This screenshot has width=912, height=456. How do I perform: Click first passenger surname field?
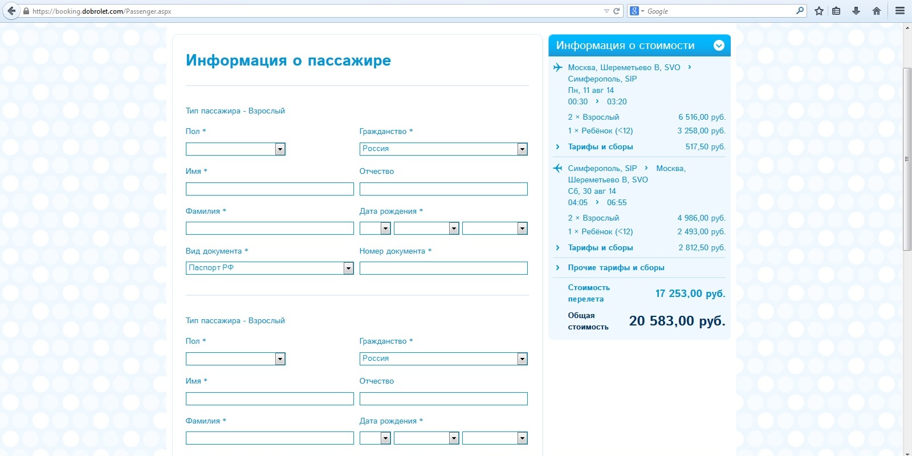pyautogui.click(x=270, y=229)
